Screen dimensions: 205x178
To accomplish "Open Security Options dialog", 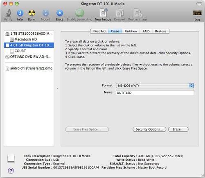I will (149, 129).
